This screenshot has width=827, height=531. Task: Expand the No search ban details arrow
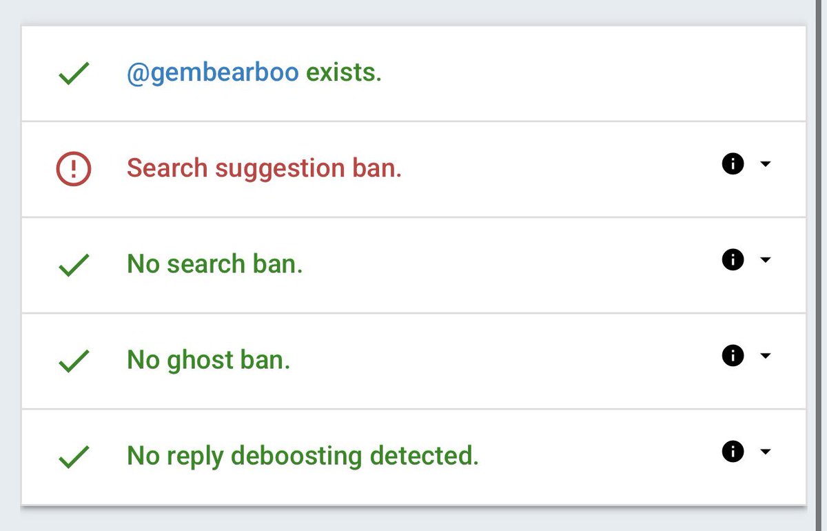[x=765, y=260]
